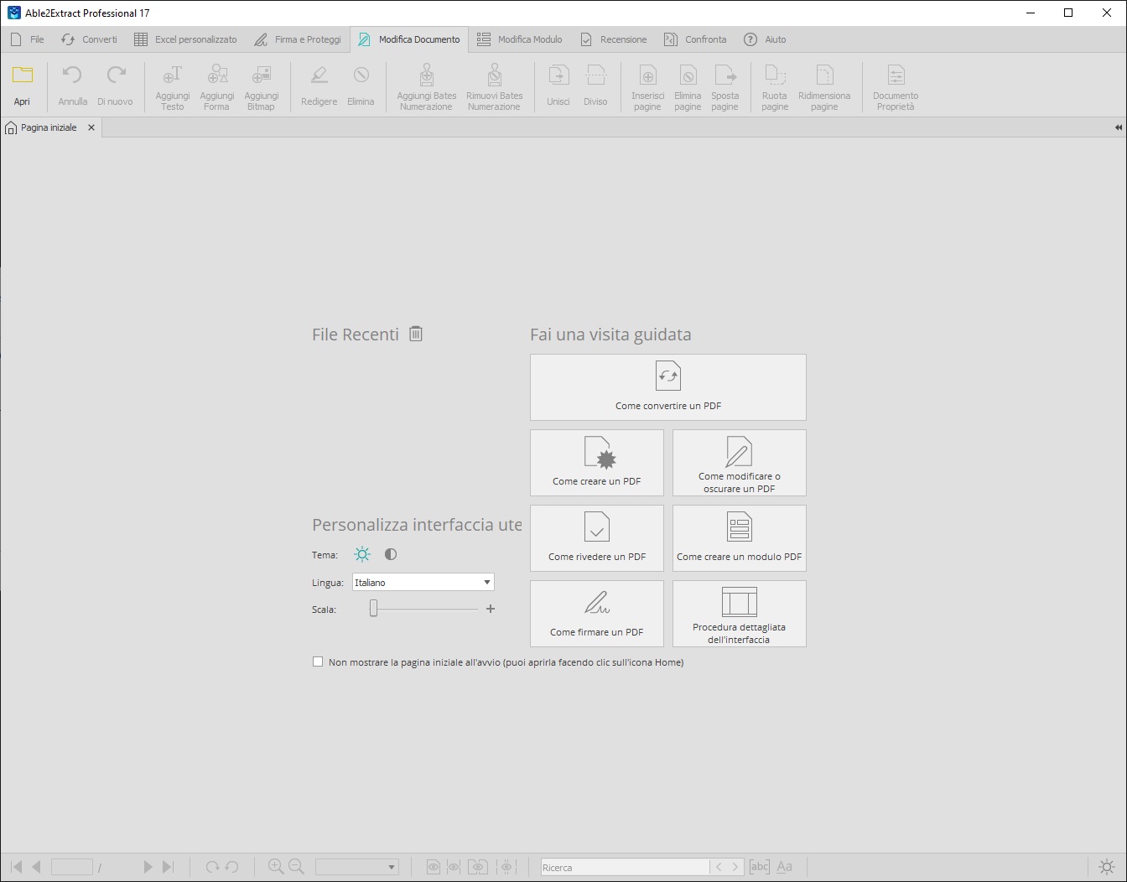
Task: Toggle match case 'Aa' search option
Action: [785, 867]
